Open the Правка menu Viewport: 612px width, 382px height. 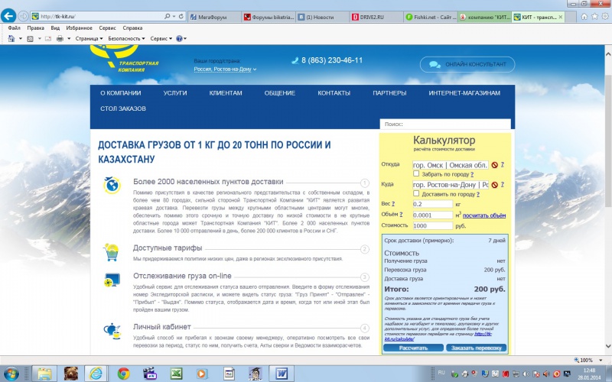[x=35, y=28]
